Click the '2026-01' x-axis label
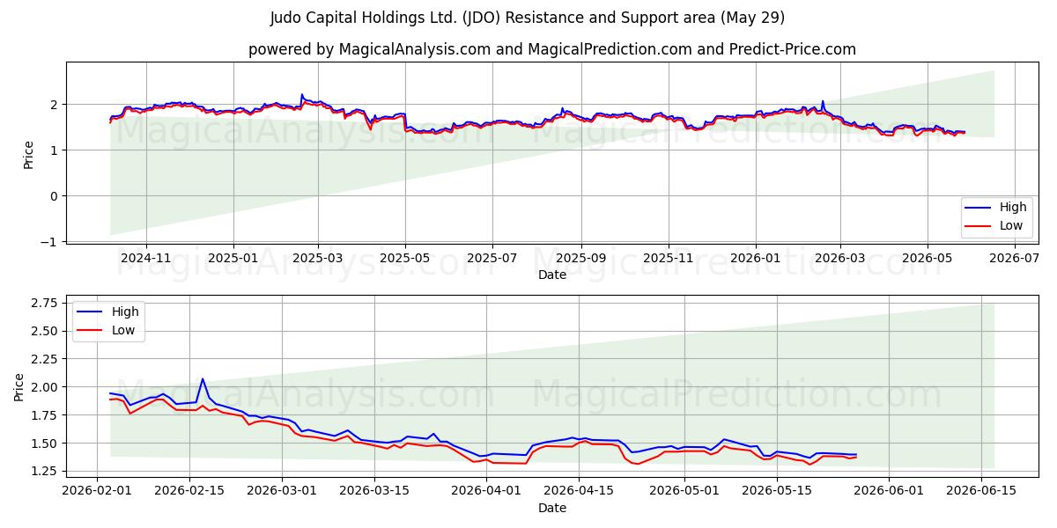The width and height of the screenshot is (1057, 528). click(755, 258)
